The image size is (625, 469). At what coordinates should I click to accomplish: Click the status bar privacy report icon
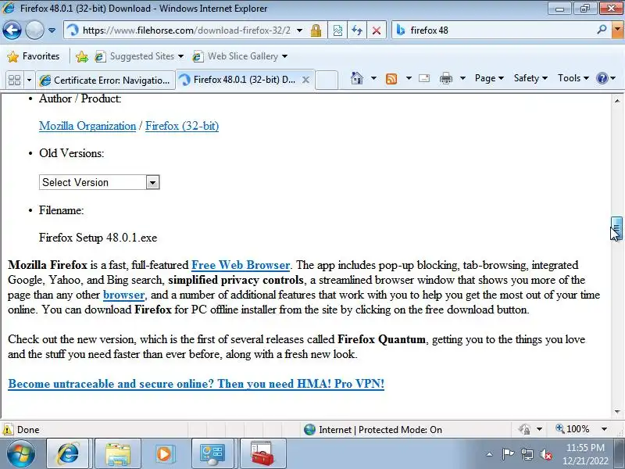524,429
